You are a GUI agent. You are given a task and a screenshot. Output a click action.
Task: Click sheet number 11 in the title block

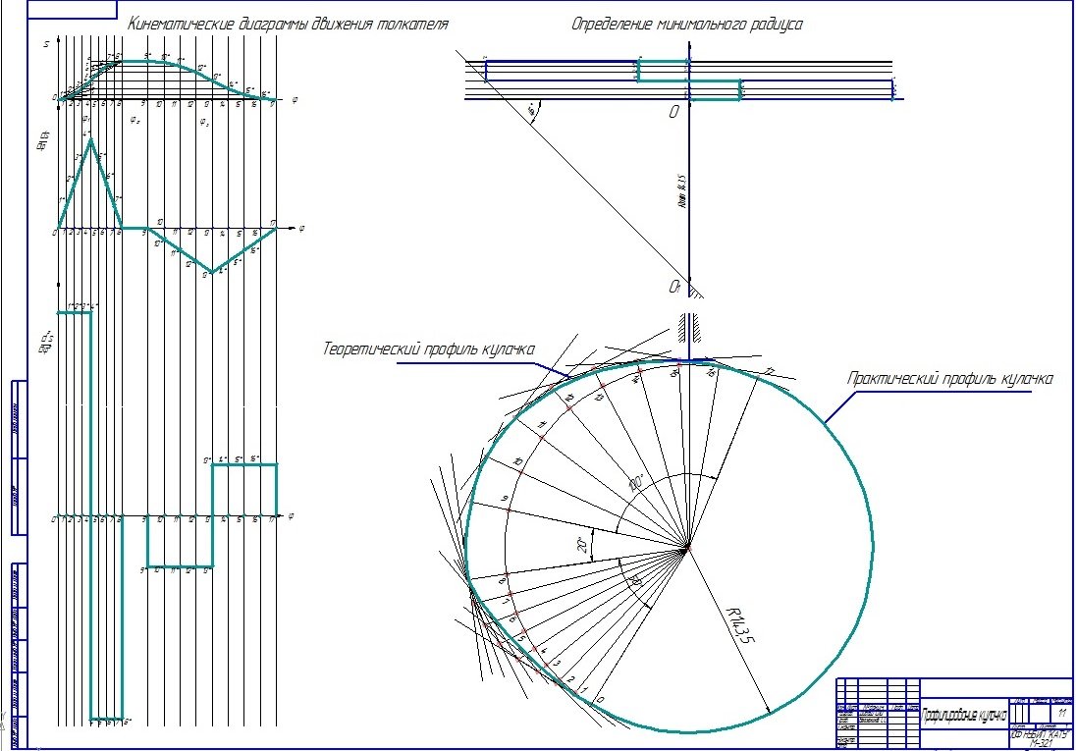click(1058, 710)
